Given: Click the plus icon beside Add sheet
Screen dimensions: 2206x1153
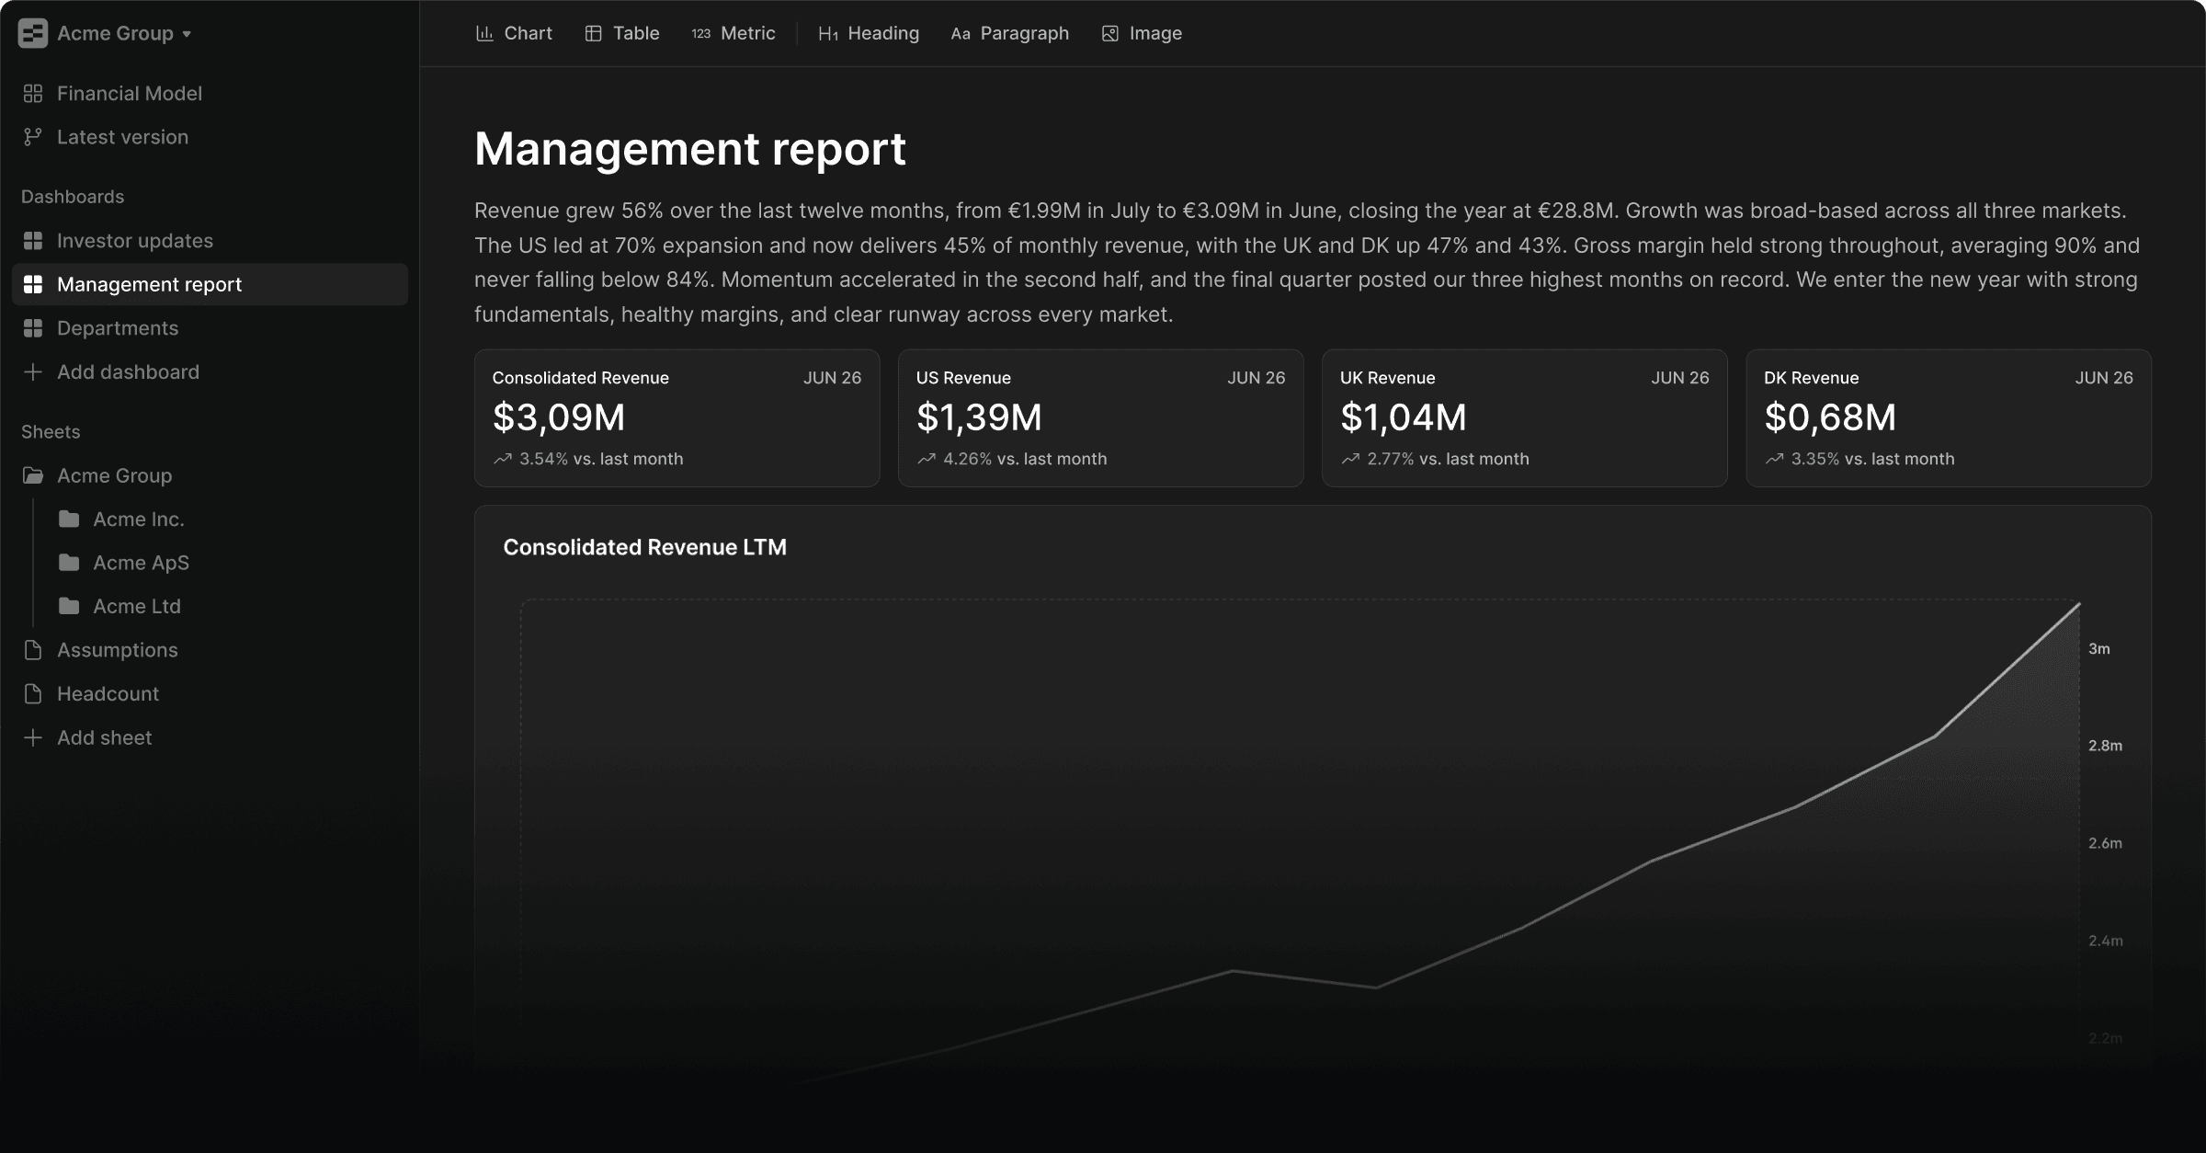Looking at the screenshot, I should click(x=33, y=737).
